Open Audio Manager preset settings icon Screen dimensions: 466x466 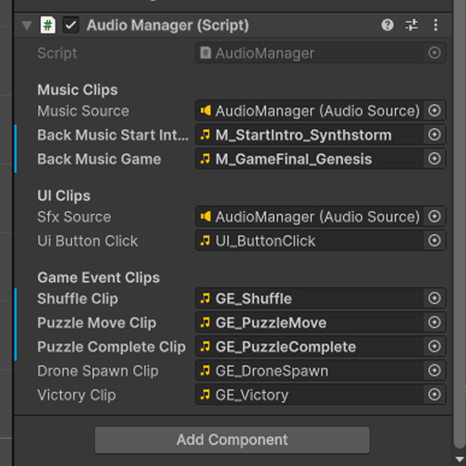(x=411, y=25)
